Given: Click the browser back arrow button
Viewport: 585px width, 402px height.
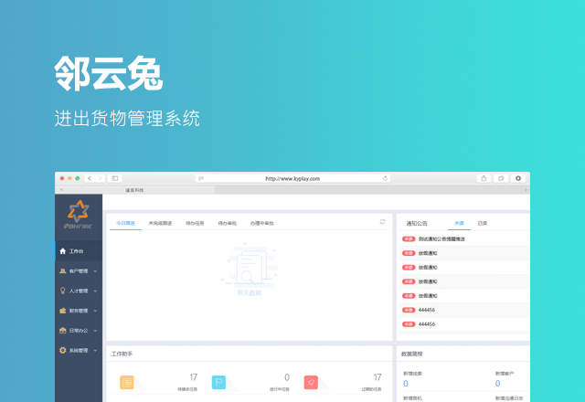Looking at the screenshot, I should [90, 179].
